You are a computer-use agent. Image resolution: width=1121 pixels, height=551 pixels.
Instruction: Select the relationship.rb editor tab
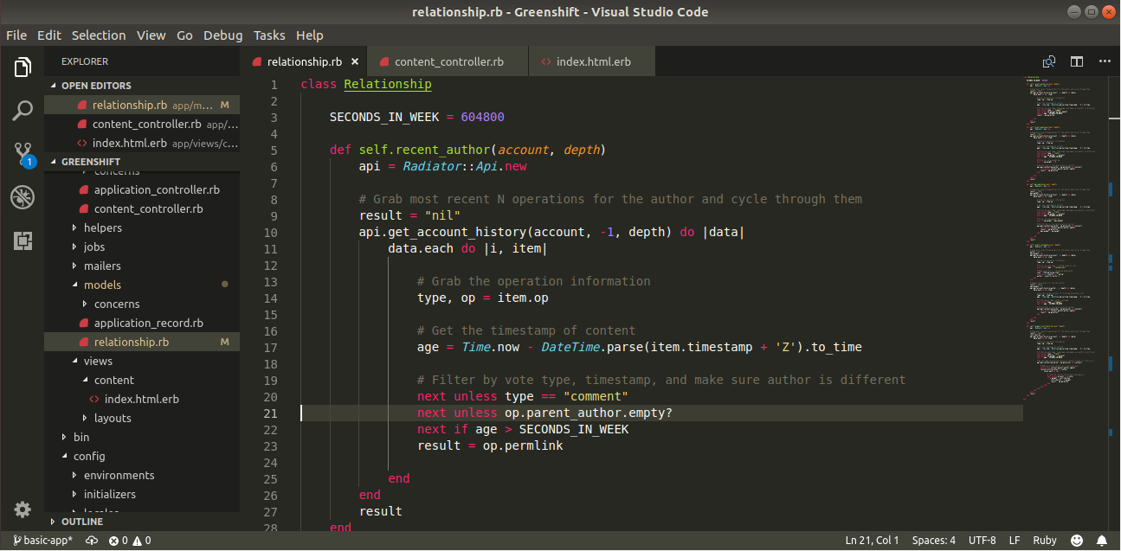(x=304, y=62)
